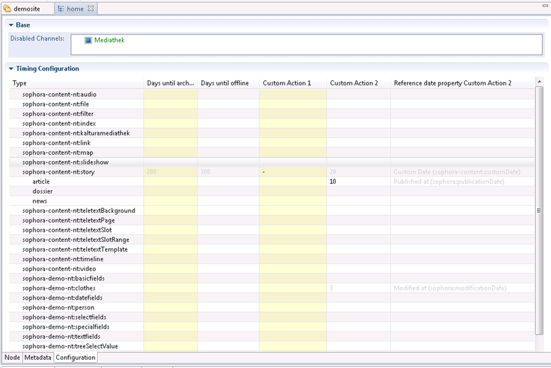Select the home editor tab
The width and height of the screenshot is (551, 368).
[x=75, y=8]
